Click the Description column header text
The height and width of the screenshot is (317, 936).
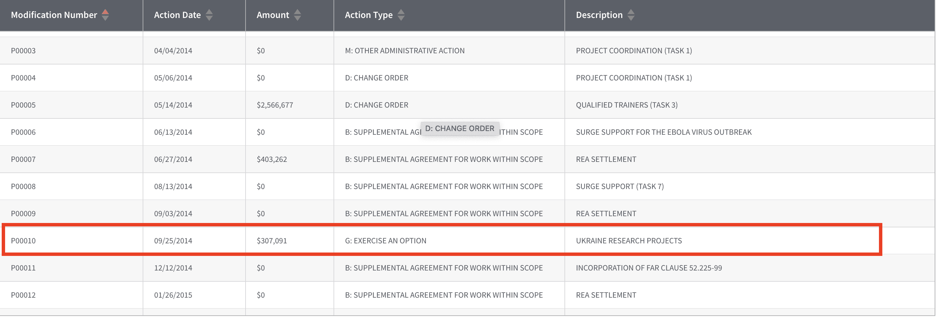click(599, 15)
